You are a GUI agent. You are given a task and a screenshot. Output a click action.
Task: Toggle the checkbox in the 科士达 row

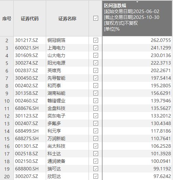96,154
